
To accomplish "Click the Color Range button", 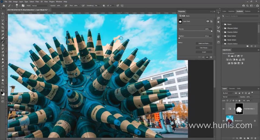I will (x=204, y=48).
